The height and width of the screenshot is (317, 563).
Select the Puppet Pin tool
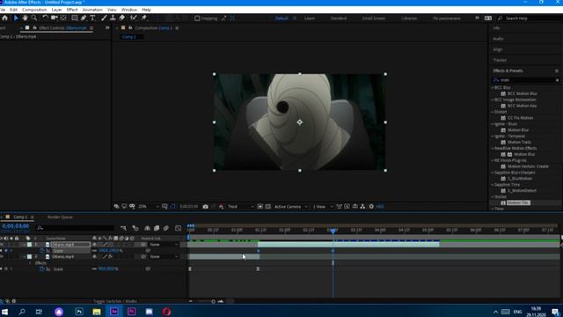pyautogui.click(x=144, y=18)
